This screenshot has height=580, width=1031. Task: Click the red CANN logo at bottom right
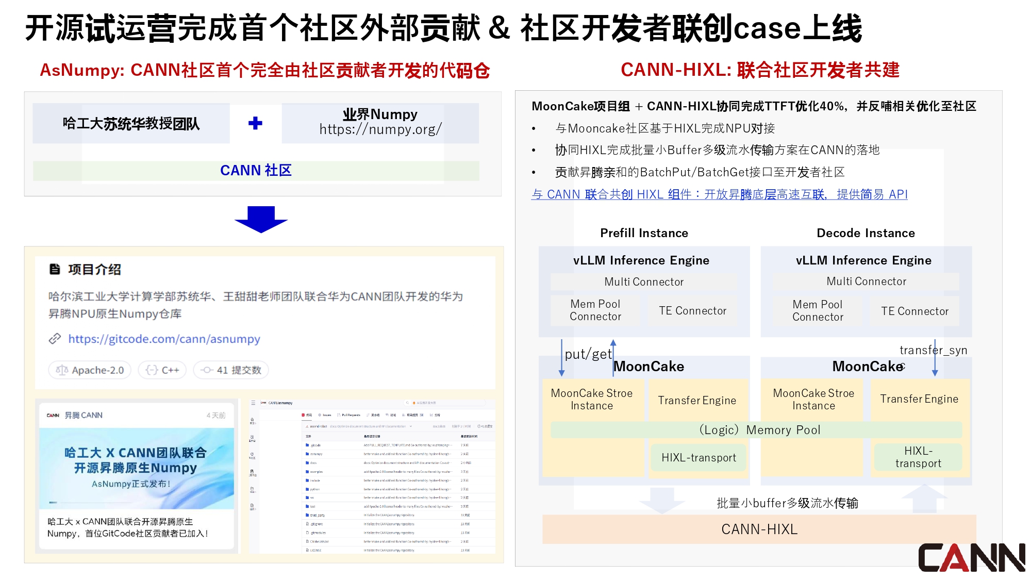coord(971,557)
